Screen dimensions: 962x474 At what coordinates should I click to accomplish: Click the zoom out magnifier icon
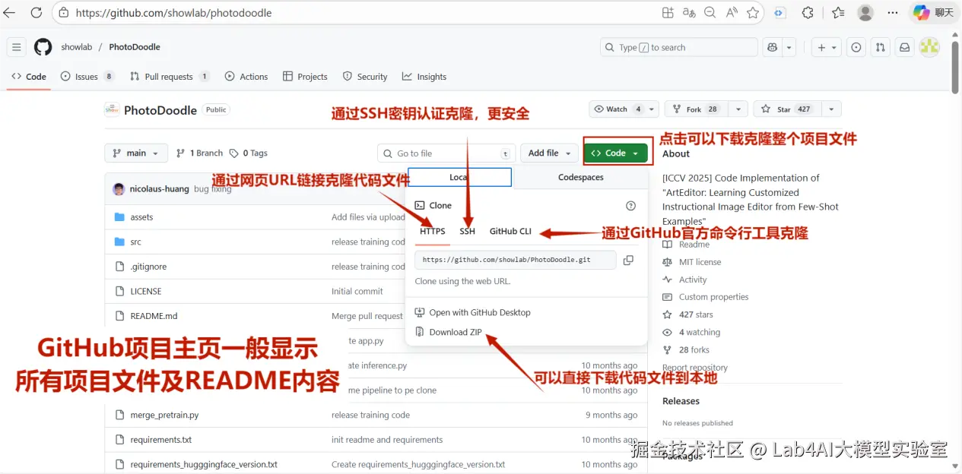[x=710, y=13]
